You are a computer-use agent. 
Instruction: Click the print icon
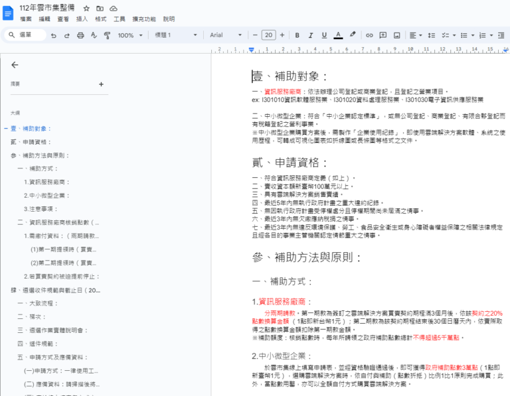80,35
